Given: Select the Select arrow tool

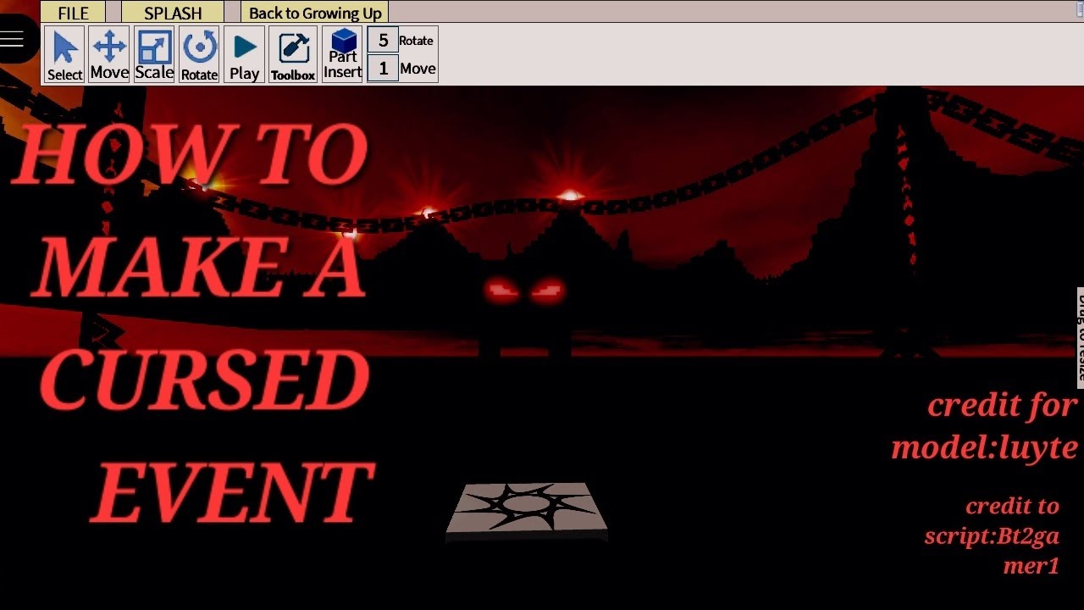Looking at the screenshot, I should coord(64,55).
